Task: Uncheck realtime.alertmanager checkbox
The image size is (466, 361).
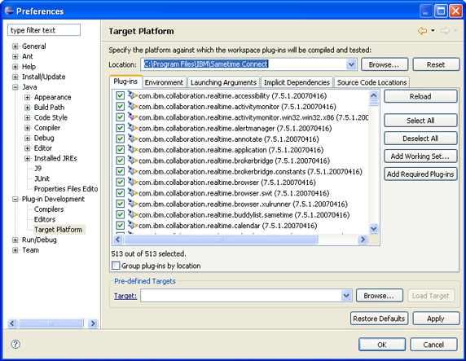Action: (120, 128)
